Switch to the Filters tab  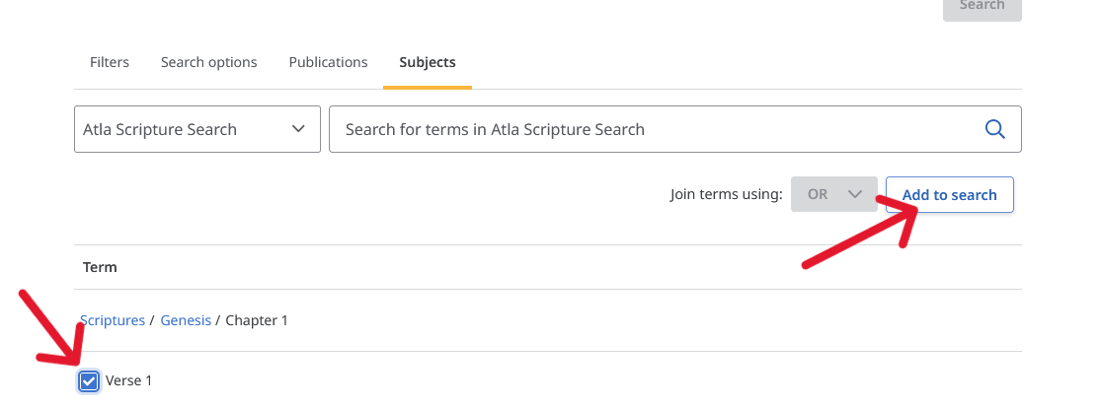110,62
